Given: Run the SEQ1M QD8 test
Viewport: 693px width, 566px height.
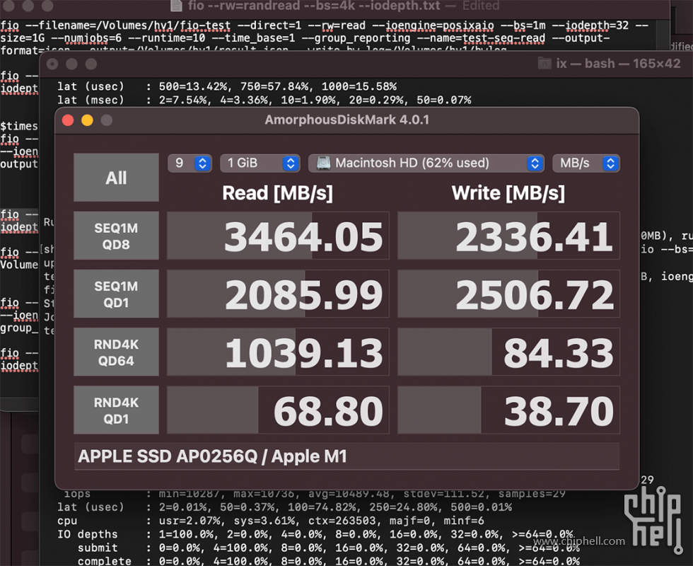Looking at the screenshot, I should [116, 236].
